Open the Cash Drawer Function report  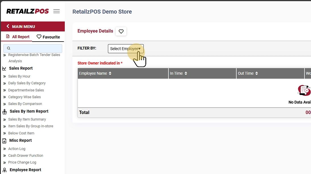(x=26, y=156)
